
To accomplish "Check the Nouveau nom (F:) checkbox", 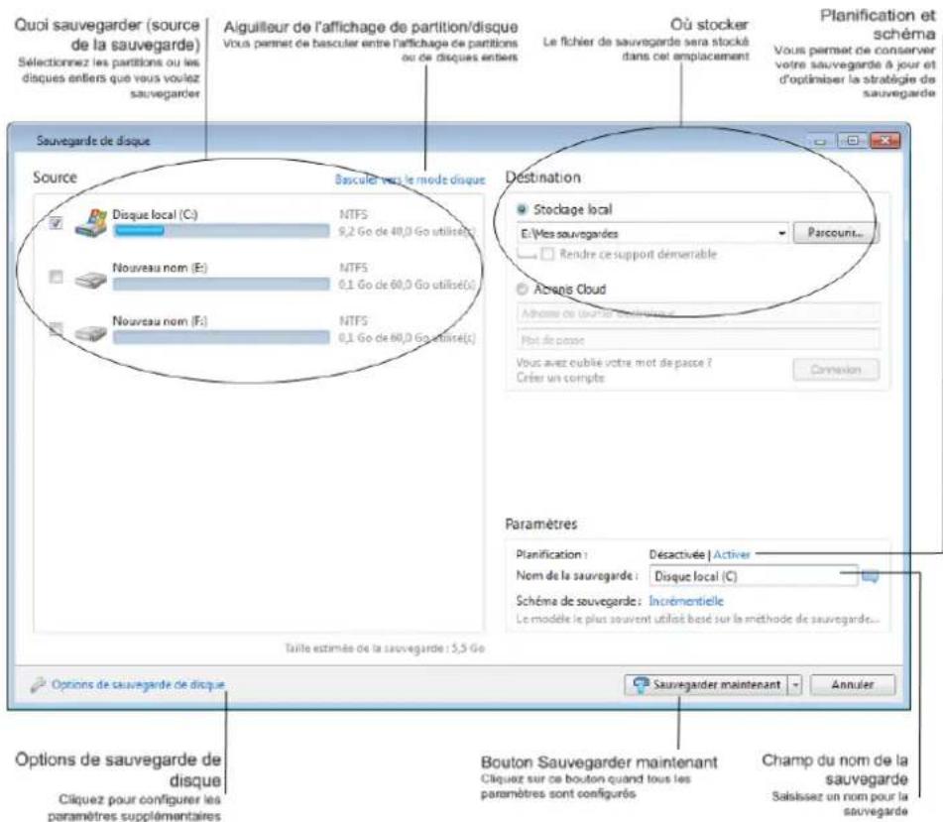I will (56, 329).
